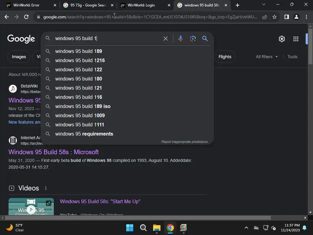
Task: Click the forward navigation arrow
Action: 17,17
